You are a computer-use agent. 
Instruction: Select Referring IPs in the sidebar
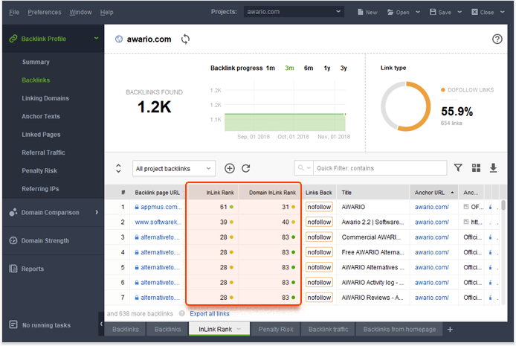coord(40,189)
